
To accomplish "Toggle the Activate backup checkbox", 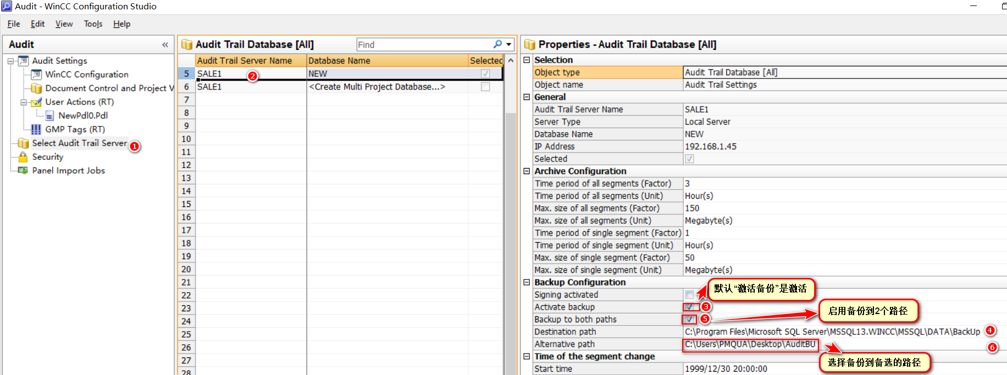I will click(689, 307).
